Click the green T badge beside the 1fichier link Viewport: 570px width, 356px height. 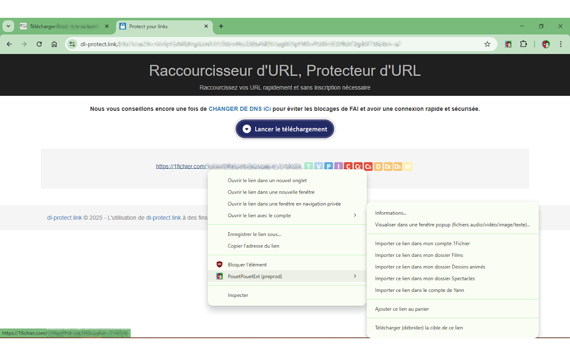click(x=309, y=166)
